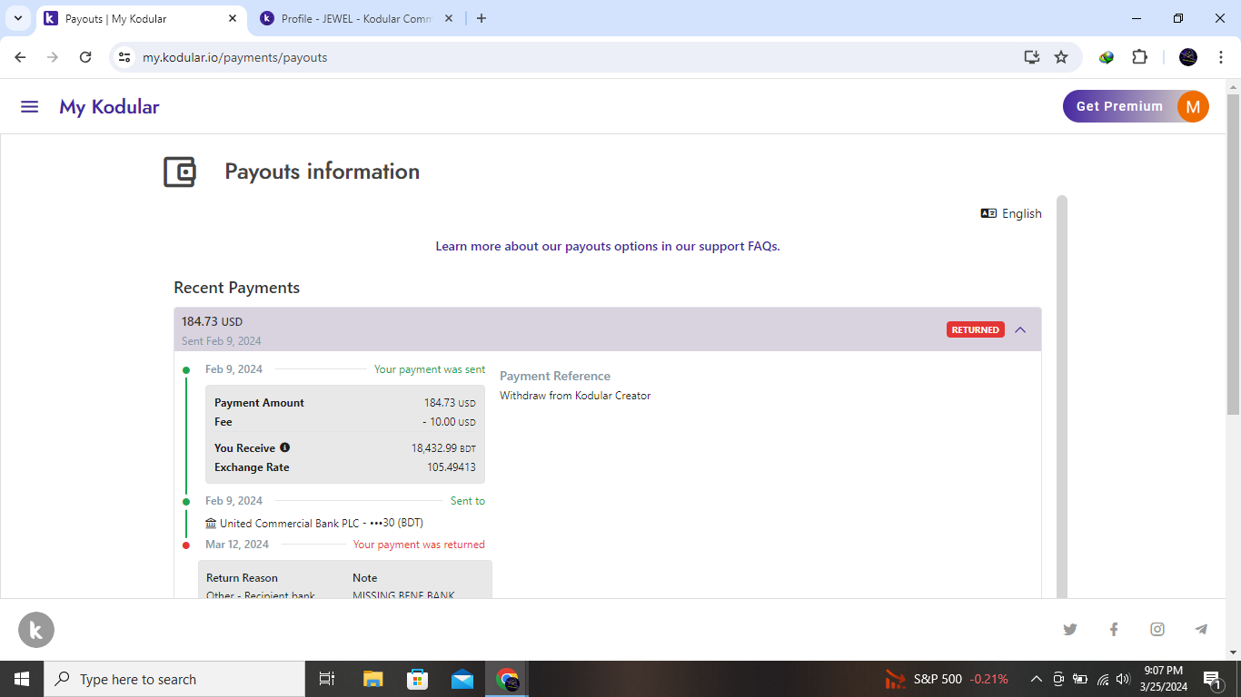Open File Explorer from the taskbar
Viewport: 1241px width, 697px height.
(373, 679)
